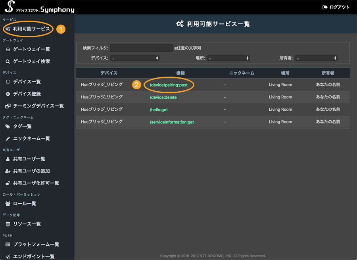Open the /device/pairing:post service link

pyautogui.click(x=169, y=85)
